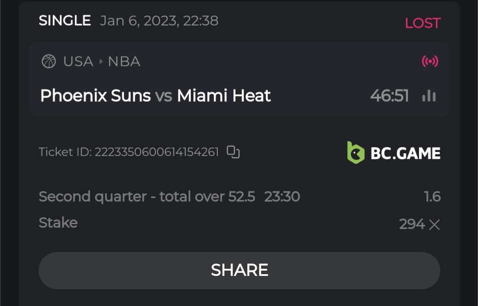The width and height of the screenshot is (478, 306).
Task: Click the Phoenix Suns team name
Action: [96, 96]
